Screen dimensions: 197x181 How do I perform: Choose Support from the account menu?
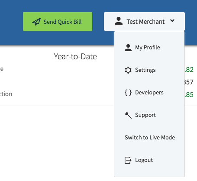pyautogui.click(x=149, y=115)
